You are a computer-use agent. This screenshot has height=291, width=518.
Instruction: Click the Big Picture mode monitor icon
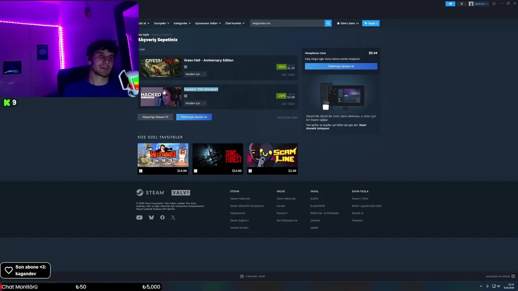[x=494, y=4]
